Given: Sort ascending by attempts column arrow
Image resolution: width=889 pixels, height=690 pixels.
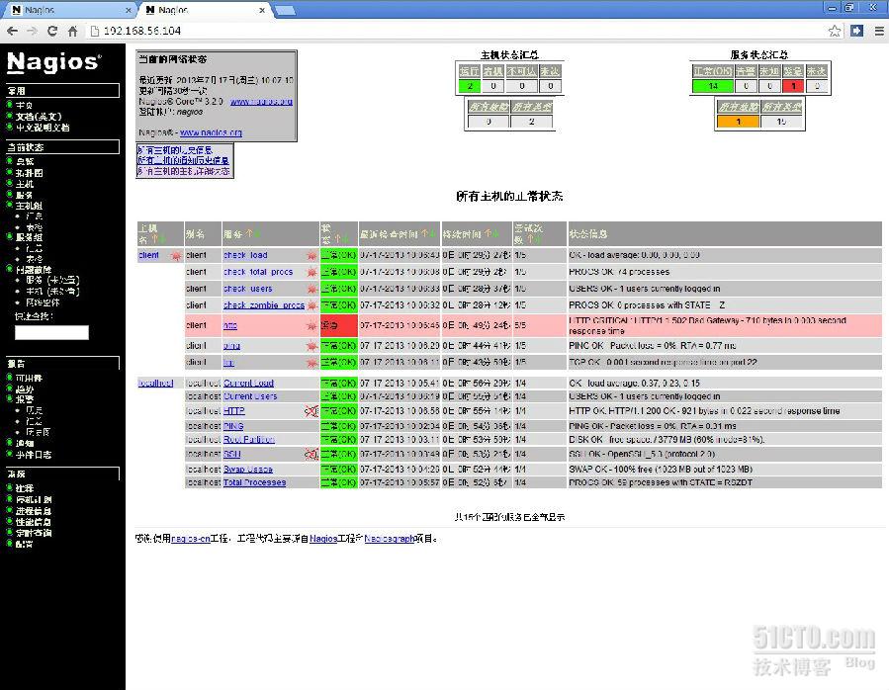Looking at the screenshot, I should (x=531, y=239).
